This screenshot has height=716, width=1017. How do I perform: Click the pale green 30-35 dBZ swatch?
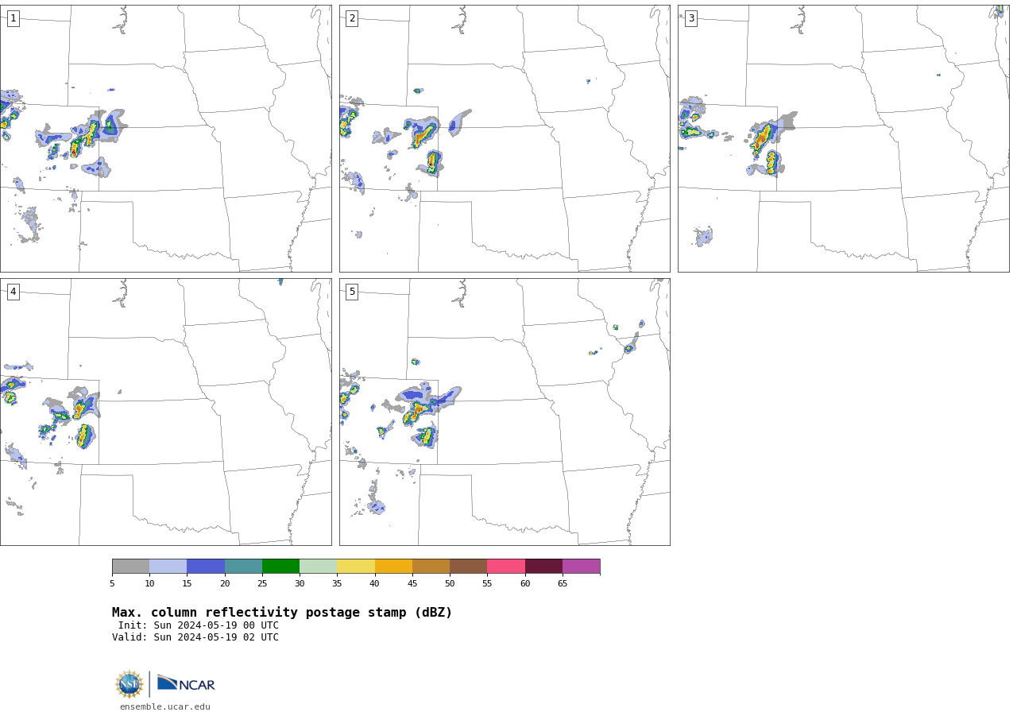[318, 566]
